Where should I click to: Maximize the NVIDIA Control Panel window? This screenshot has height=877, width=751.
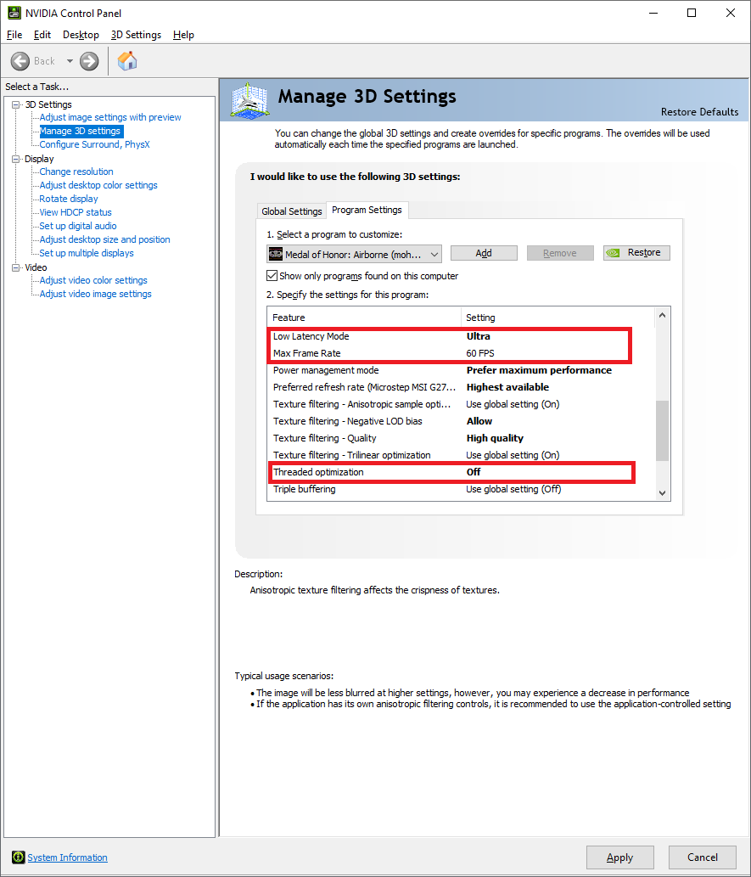[692, 13]
